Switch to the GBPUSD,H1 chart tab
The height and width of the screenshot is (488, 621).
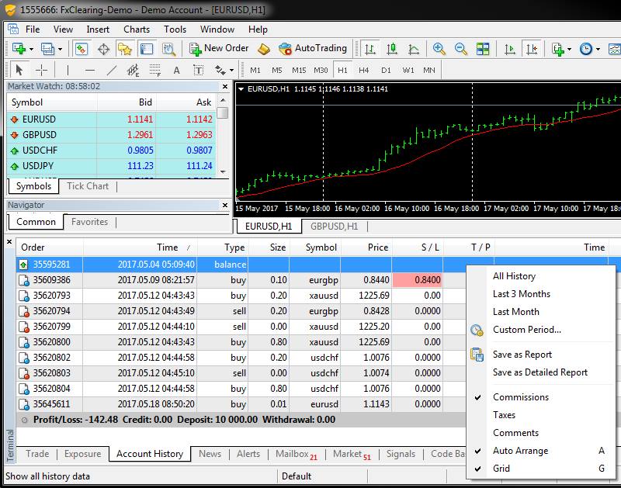pyautogui.click(x=334, y=227)
